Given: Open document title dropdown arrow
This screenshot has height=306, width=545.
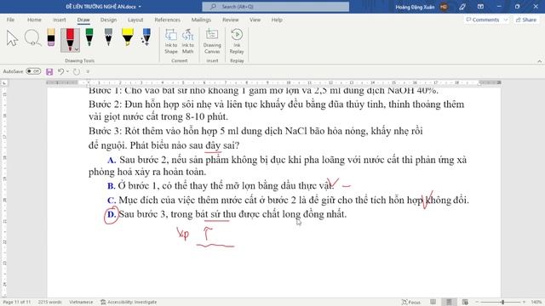Looking at the screenshot, I should tap(140, 7).
